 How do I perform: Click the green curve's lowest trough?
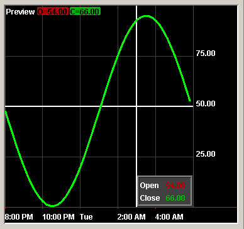click(x=52, y=206)
